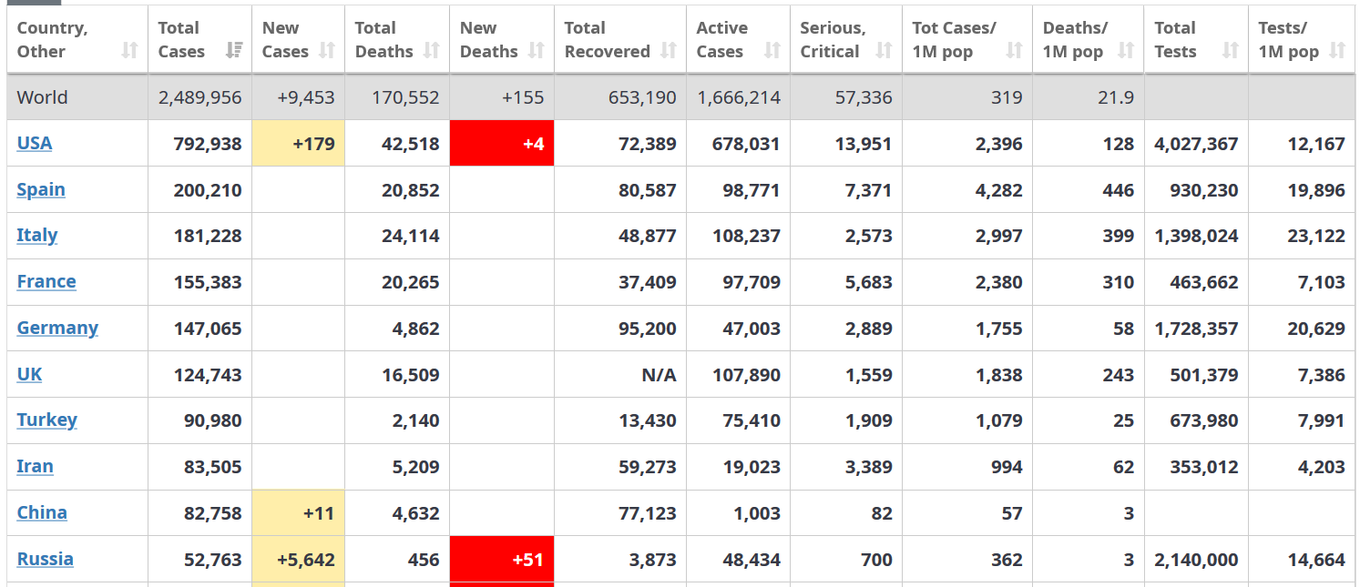This screenshot has width=1360, height=587.
Task: Click the Serious, Critical header label
Action: click(833, 40)
